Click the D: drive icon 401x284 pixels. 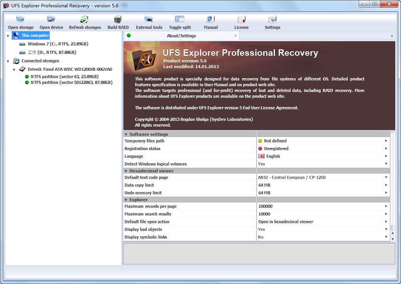22,53
